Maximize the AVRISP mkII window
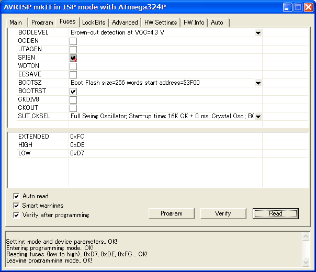This screenshot has width=316, height=272. click(x=298, y=8)
